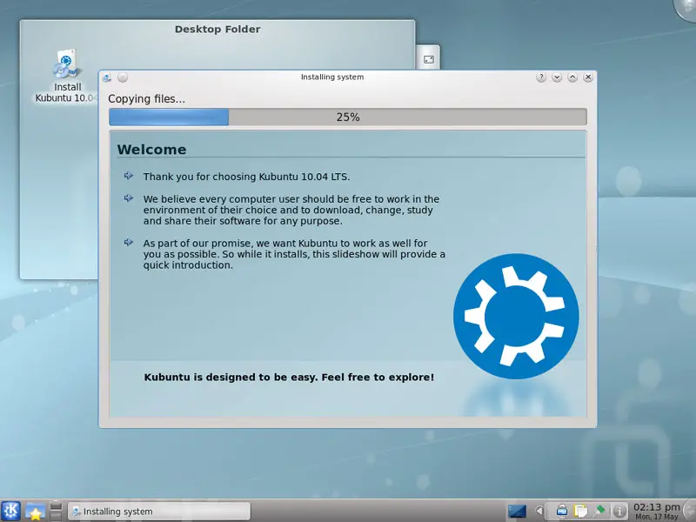Screen dimensions: 696x522
Task: Open the Klipper clipboard tray icon
Action: click(580, 511)
